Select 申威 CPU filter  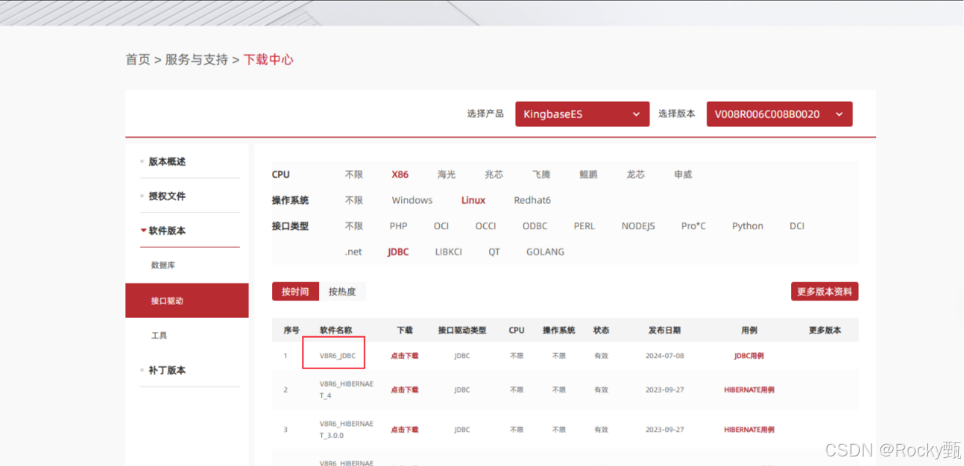click(683, 174)
